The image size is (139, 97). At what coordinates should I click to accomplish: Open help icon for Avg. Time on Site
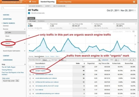[x=92, y=24]
